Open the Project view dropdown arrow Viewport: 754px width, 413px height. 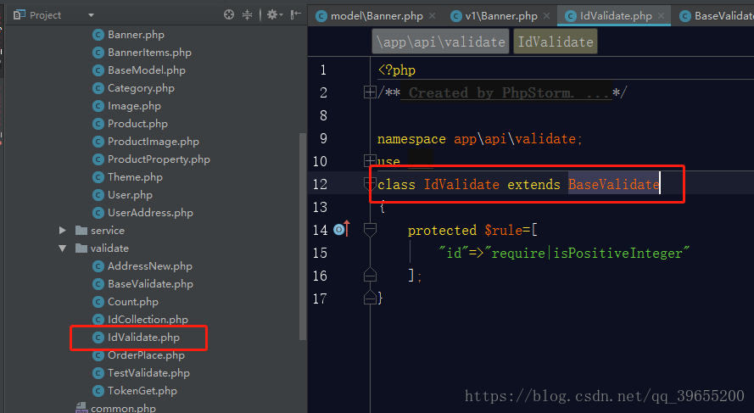(x=91, y=15)
